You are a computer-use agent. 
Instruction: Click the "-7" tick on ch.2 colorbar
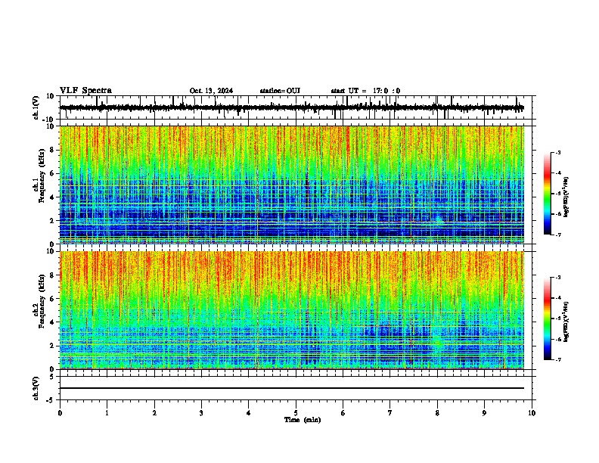point(557,359)
